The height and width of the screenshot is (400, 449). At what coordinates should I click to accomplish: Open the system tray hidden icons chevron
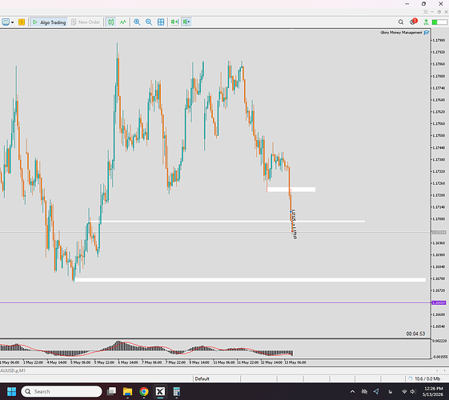(352, 391)
